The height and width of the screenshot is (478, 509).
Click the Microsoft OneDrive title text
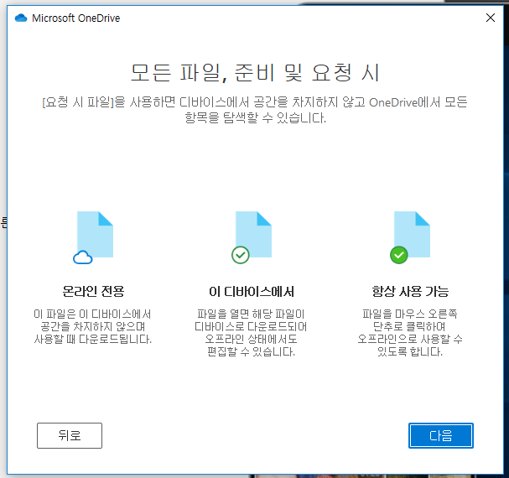76,18
